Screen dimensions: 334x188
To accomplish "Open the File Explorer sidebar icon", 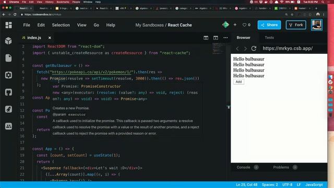I will (8, 58).
